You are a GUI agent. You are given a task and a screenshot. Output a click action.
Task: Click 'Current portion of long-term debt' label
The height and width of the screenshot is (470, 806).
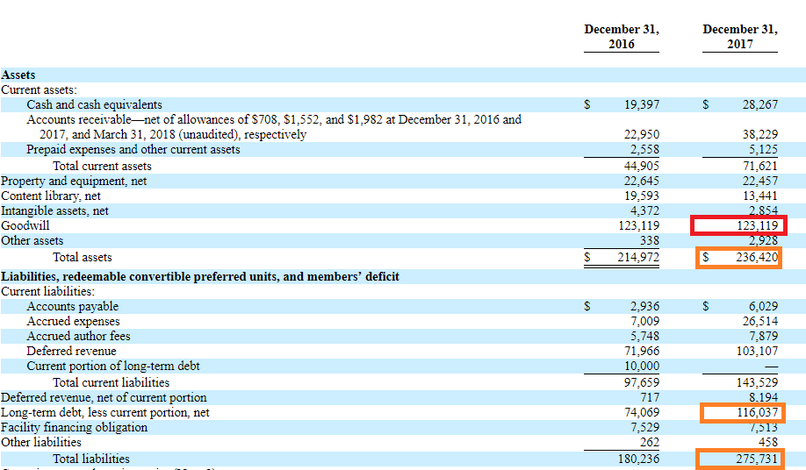tap(113, 366)
